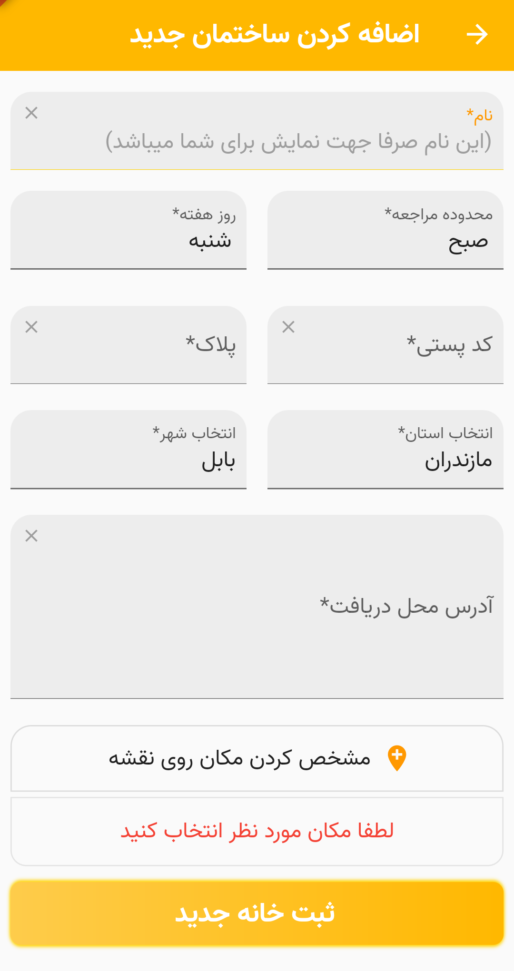514x971 pixels.
Task: Tap the orange map pin icon
Action: (397, 757)
